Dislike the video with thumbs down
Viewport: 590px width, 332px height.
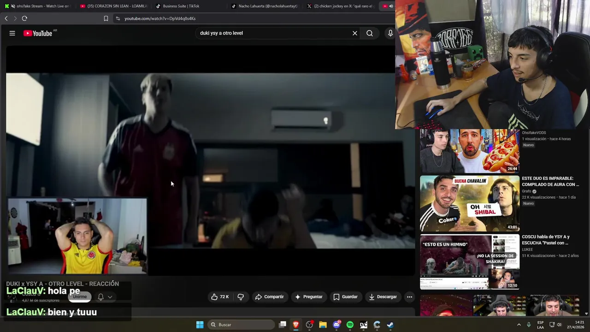pos(241,297)
